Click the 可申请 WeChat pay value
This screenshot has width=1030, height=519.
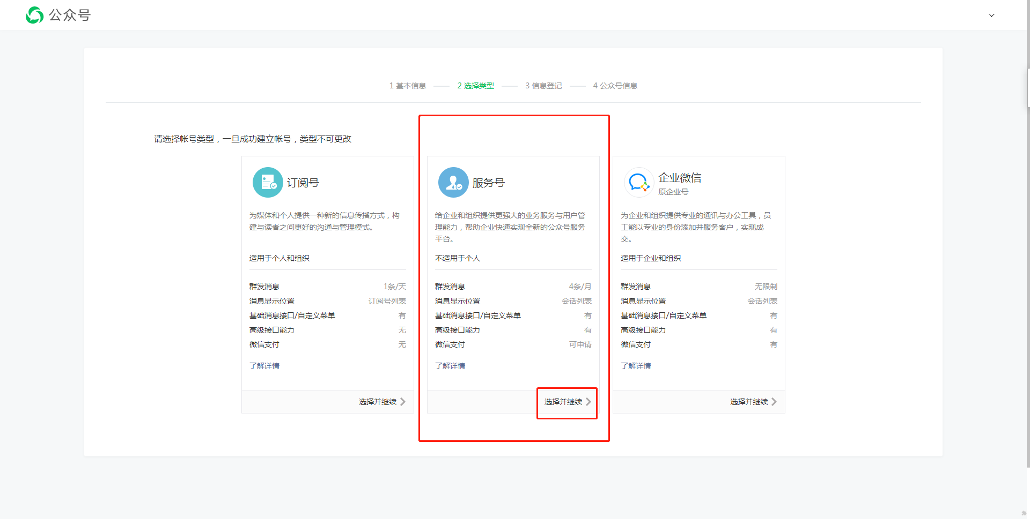(580, 344)
